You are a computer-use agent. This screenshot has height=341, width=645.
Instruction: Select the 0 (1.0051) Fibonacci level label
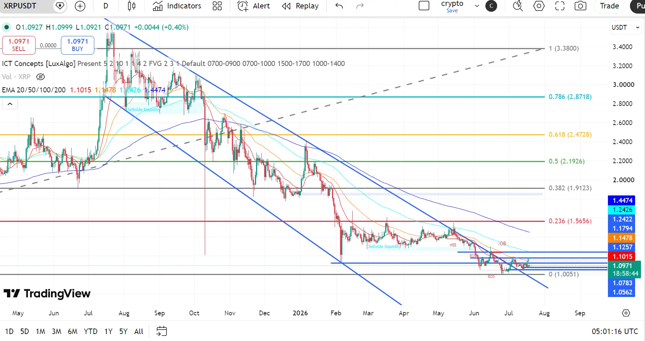click(564, 274)
